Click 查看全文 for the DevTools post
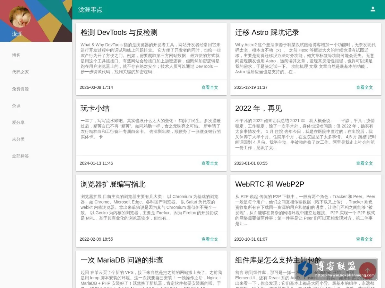The height and width of the screenshot is (288, 385). pyautogui.click(x=210, y=87)
